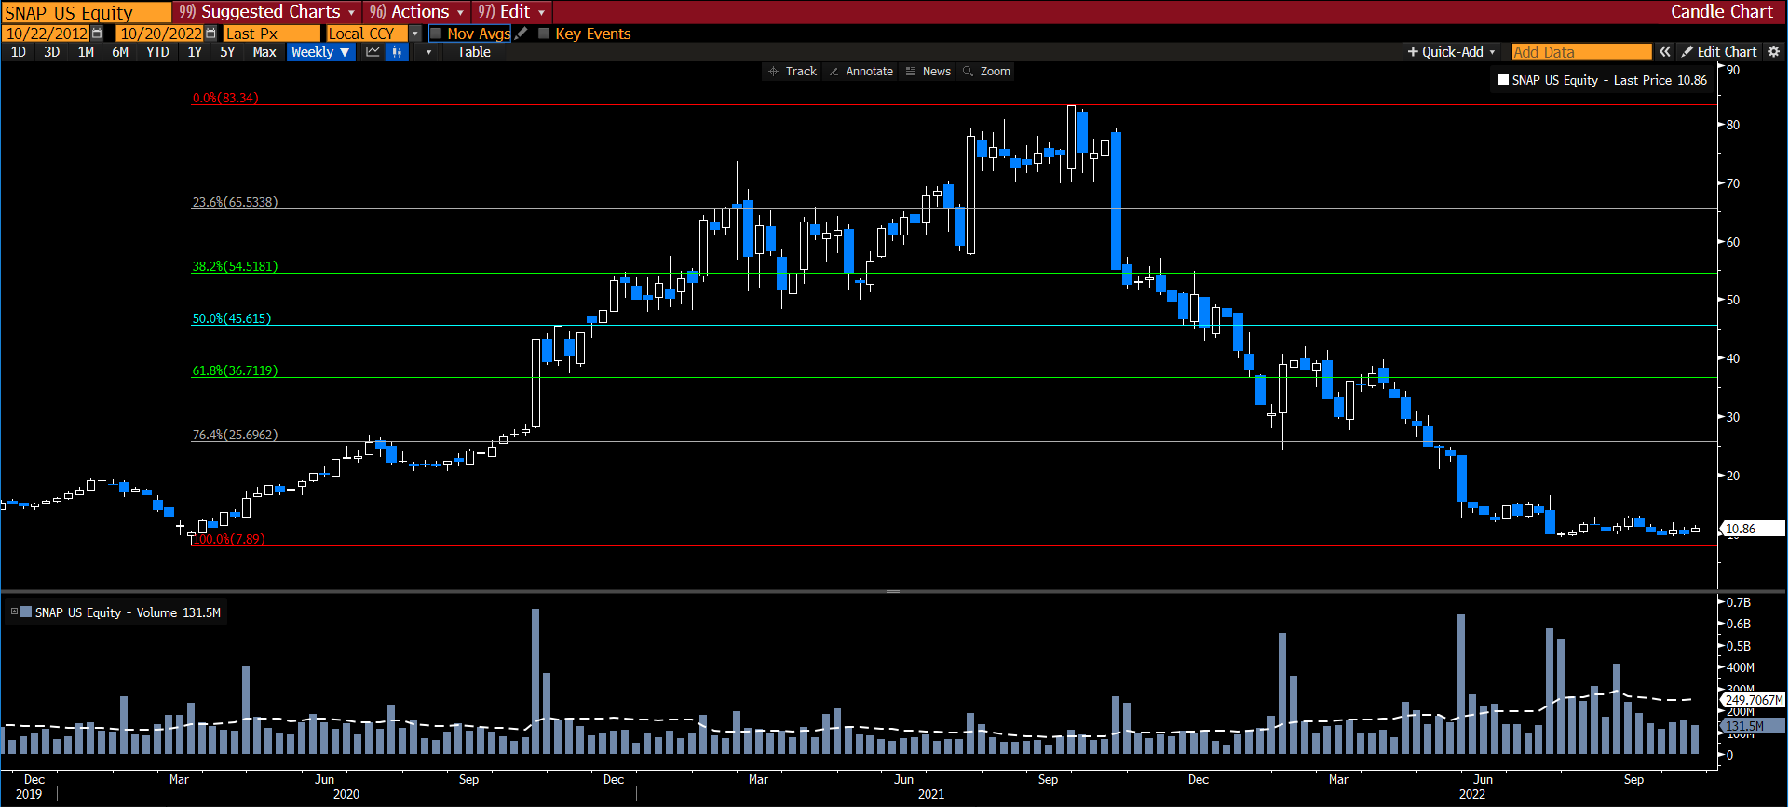Screen dimensions: 1789x807
Task: Select the 100.0%(7.89) Fibonacci level label
Action: [x=229, y=539]
